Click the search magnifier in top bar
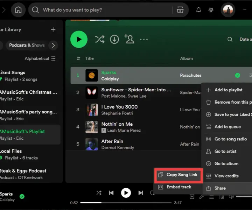This screenshot has width=252, height=210. tap(35, 10)
